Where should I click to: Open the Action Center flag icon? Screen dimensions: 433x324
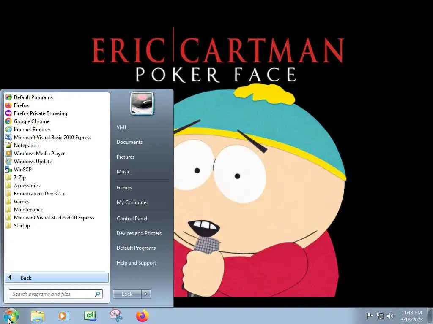tap(370, 316)
